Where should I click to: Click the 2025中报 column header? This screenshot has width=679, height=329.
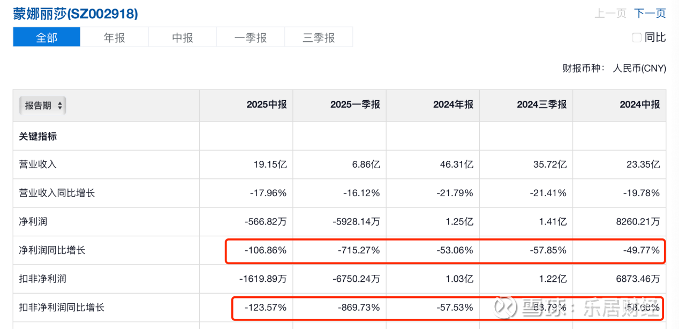266,104
